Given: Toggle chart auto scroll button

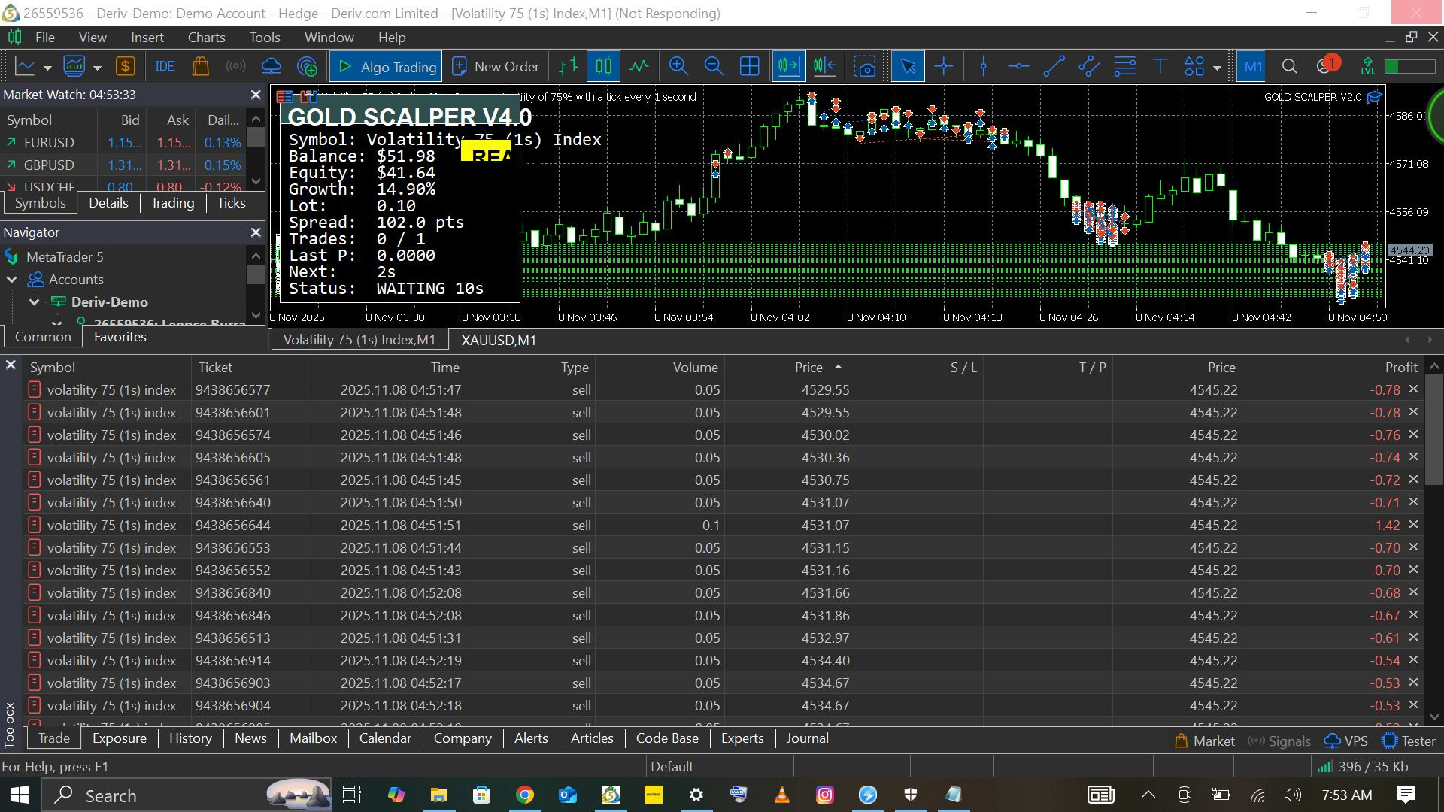Looking at the screenshot, I should (788, 67).
